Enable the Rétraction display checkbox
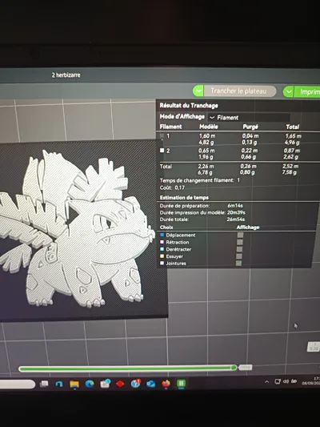Viewport: 320px width, 427px height. (240, 242)
